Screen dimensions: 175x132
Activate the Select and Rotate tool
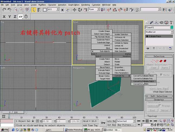[80, 10]
